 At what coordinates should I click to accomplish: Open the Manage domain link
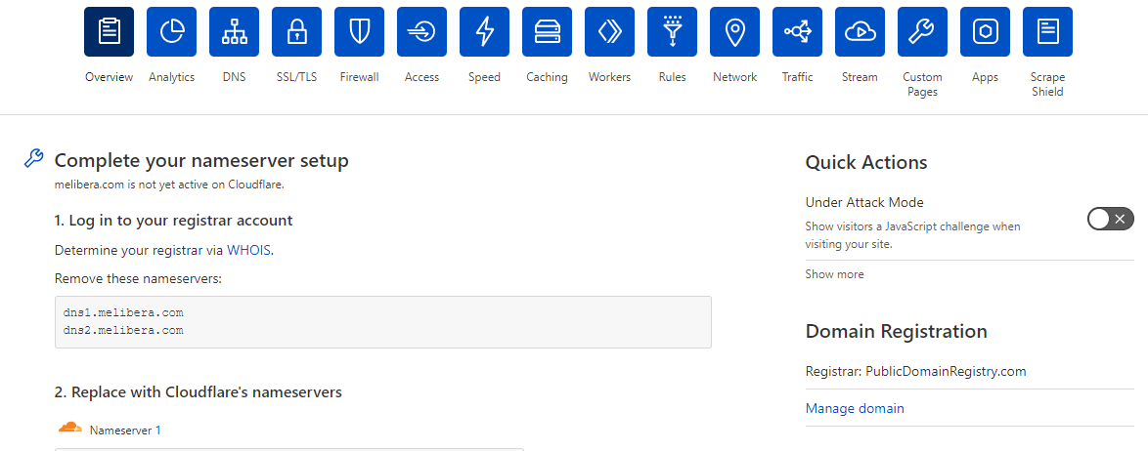pyautogui.click(x=855, y=408)
